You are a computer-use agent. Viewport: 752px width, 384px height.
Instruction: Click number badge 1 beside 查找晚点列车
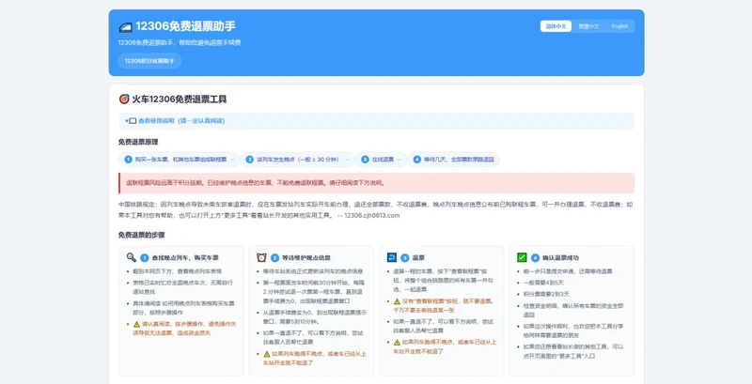[145, 258]
